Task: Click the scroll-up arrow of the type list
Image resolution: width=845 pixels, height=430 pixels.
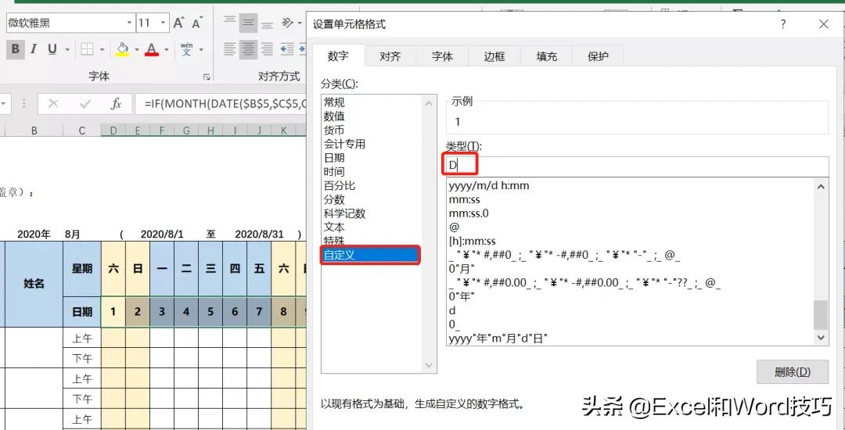Action: coord(821,187)
